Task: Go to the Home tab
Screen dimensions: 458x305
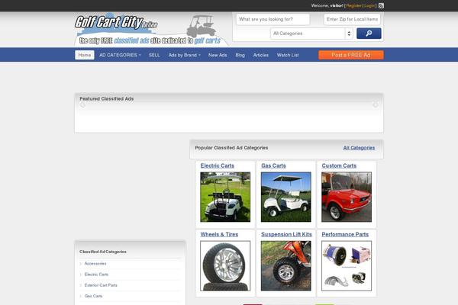Action: (85, 55)
